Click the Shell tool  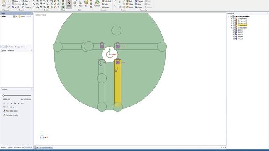tap(129, 1)
